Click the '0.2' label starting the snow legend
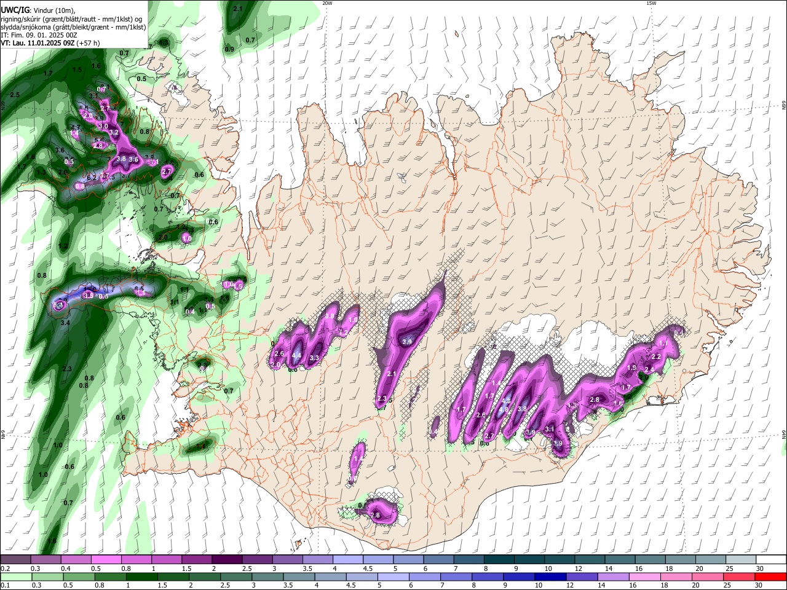The image size is (787, 590). 5,568
